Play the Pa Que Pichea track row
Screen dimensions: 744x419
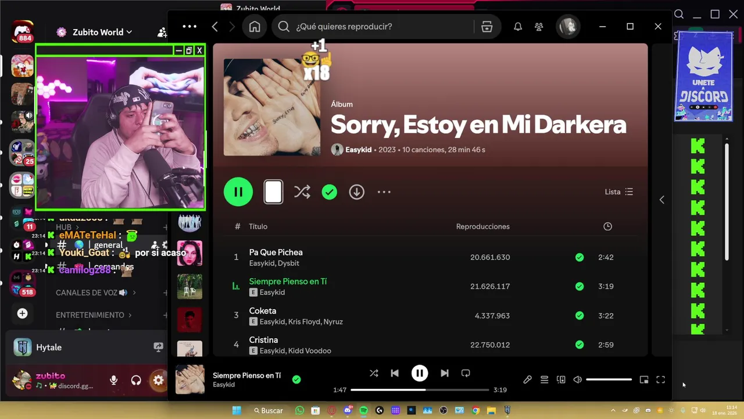(x=429, y=257)
